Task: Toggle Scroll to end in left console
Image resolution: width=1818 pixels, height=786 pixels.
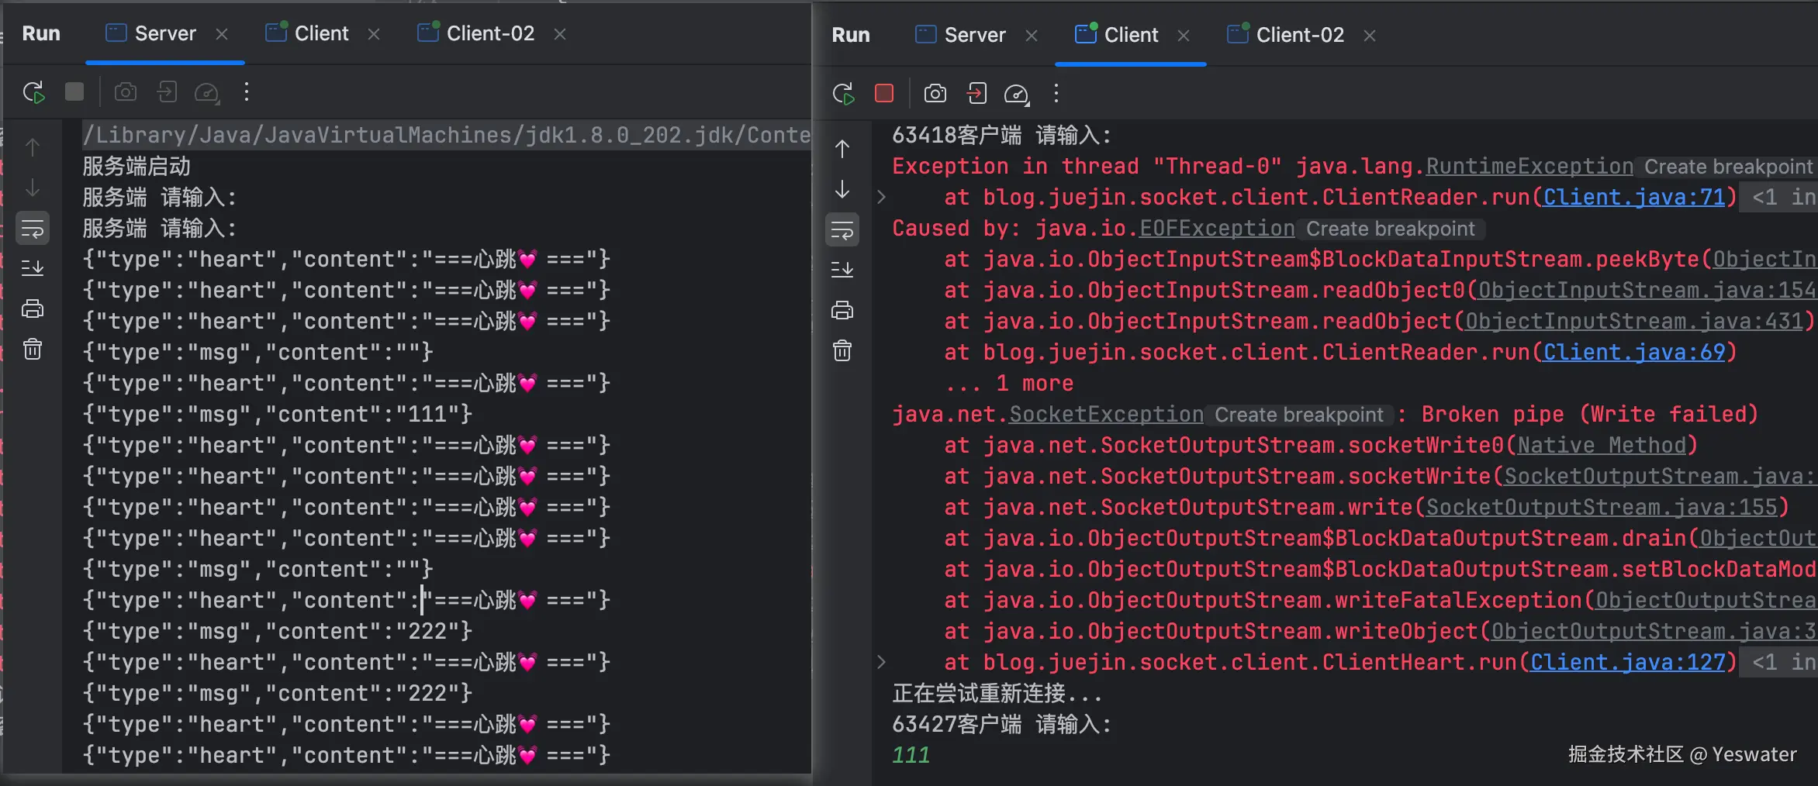Action: click(33, 268)
